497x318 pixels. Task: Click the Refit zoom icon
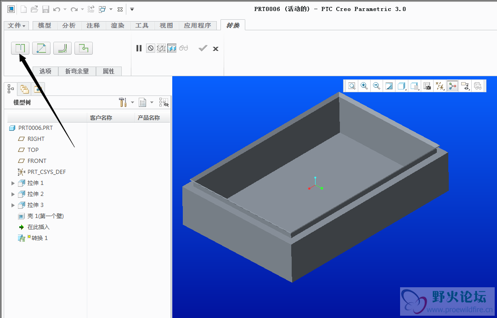(x=352, y=86)
